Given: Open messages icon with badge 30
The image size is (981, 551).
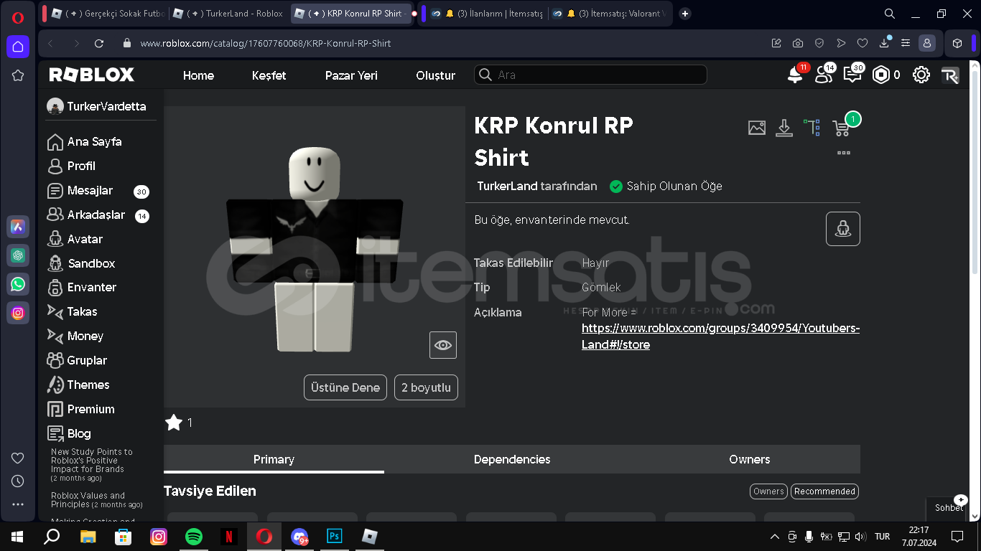Looking at the screenshot, I should point(852,75).
